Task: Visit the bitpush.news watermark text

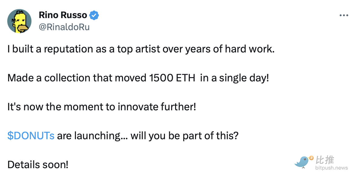Action: click(332, 168)
